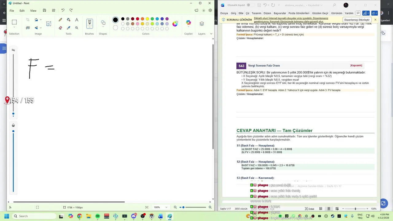Expand the Rotate dropdown arrow in Paint
Viewport: 393px width, 221px height.
tap(41, 20)
